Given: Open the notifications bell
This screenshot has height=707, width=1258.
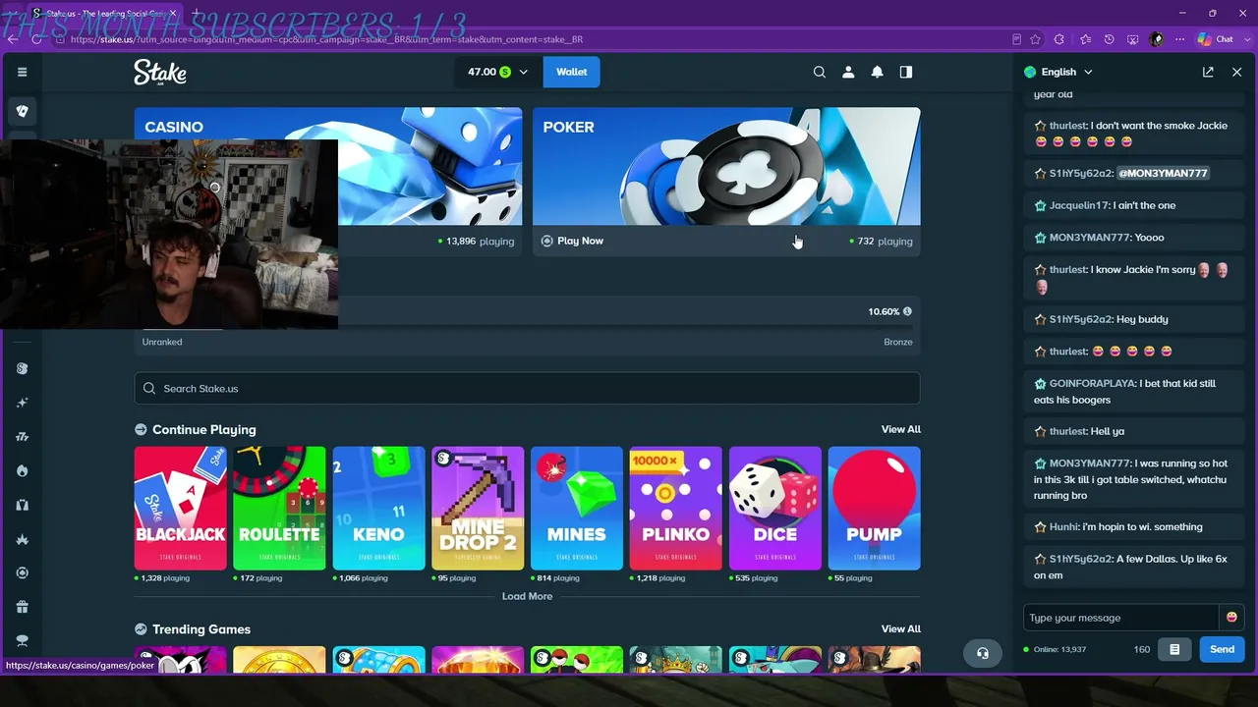Looking at the screenshot, I should click(x=877, y=72).
